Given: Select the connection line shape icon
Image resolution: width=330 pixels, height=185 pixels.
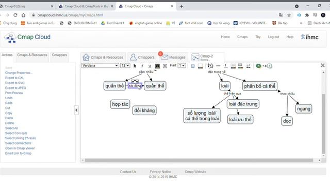Looking at the screenshot, I should coord(210,66).
